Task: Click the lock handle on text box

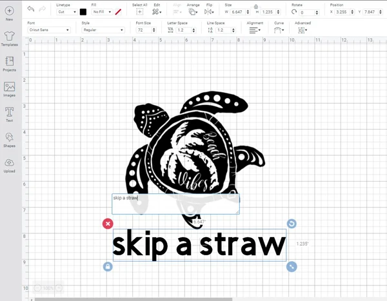Action: [108, 267]
